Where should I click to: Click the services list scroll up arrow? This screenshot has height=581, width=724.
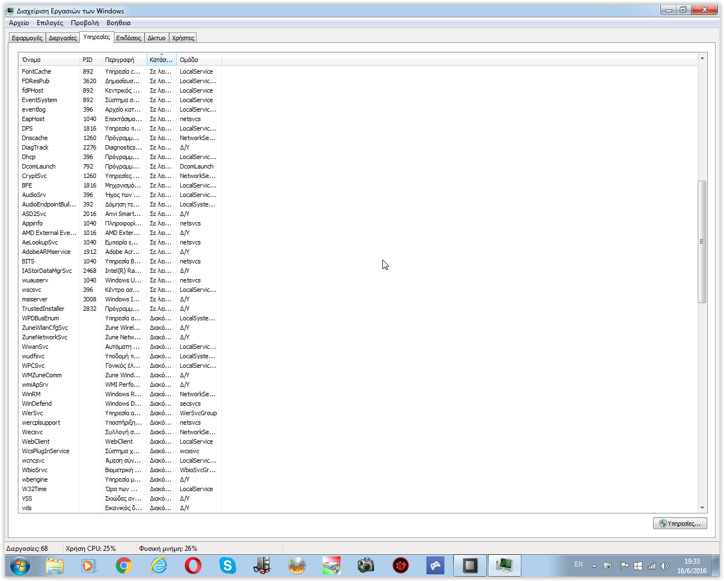(702, 58)
